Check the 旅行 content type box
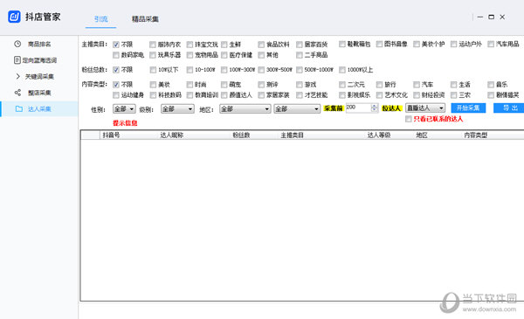The width and height of the screenshot is (524, 319). (x=379, y=85)
